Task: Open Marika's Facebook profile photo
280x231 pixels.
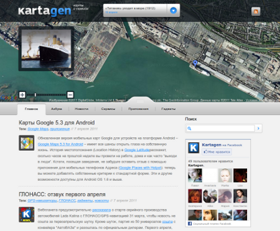Action: 225,176
